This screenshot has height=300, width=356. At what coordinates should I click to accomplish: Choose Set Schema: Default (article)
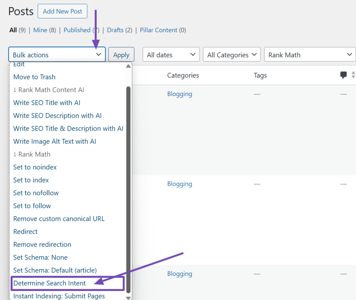click(55, 270)
